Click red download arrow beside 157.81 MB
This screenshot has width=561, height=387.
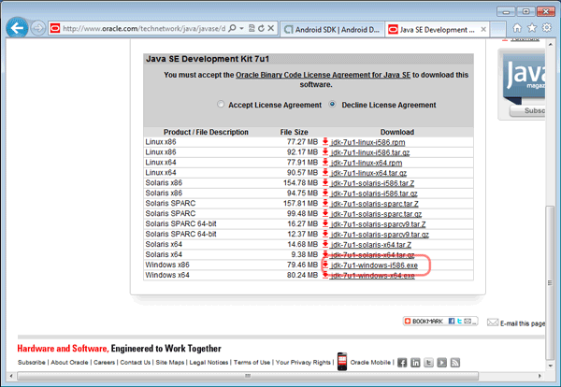point(325,203)
